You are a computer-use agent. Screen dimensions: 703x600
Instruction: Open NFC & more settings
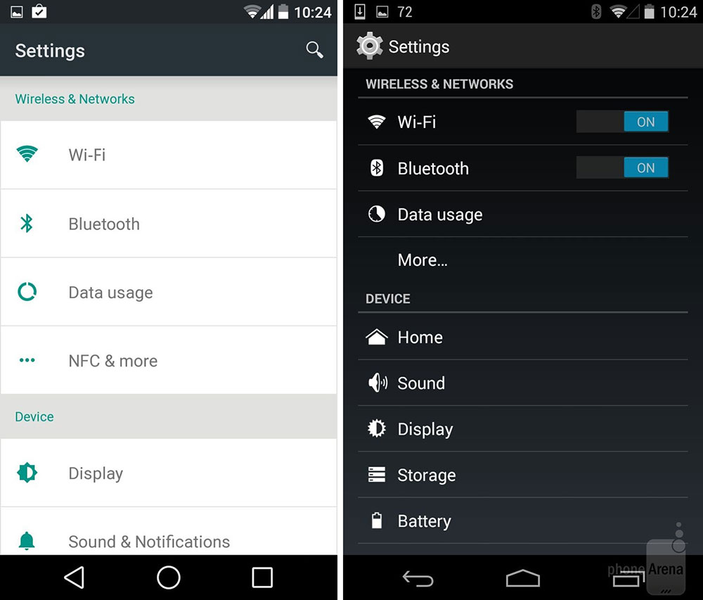(x=169, y=361)
